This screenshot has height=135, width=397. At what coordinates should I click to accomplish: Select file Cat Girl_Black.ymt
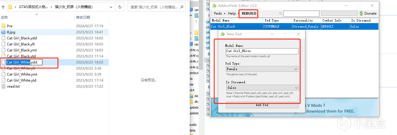pos(22,50)
